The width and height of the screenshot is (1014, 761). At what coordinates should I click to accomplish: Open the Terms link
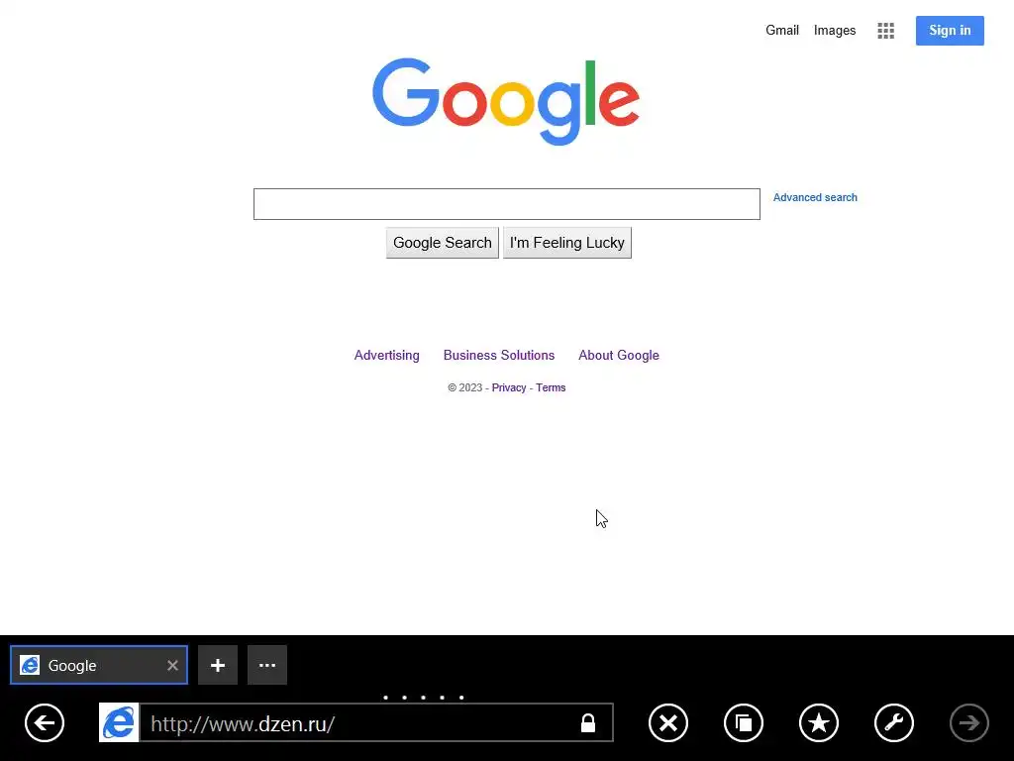click(551, 387)
